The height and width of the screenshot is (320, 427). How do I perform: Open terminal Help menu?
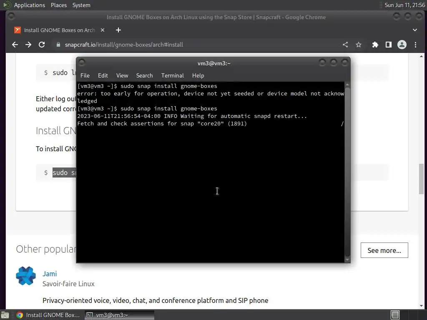point(198,75)
